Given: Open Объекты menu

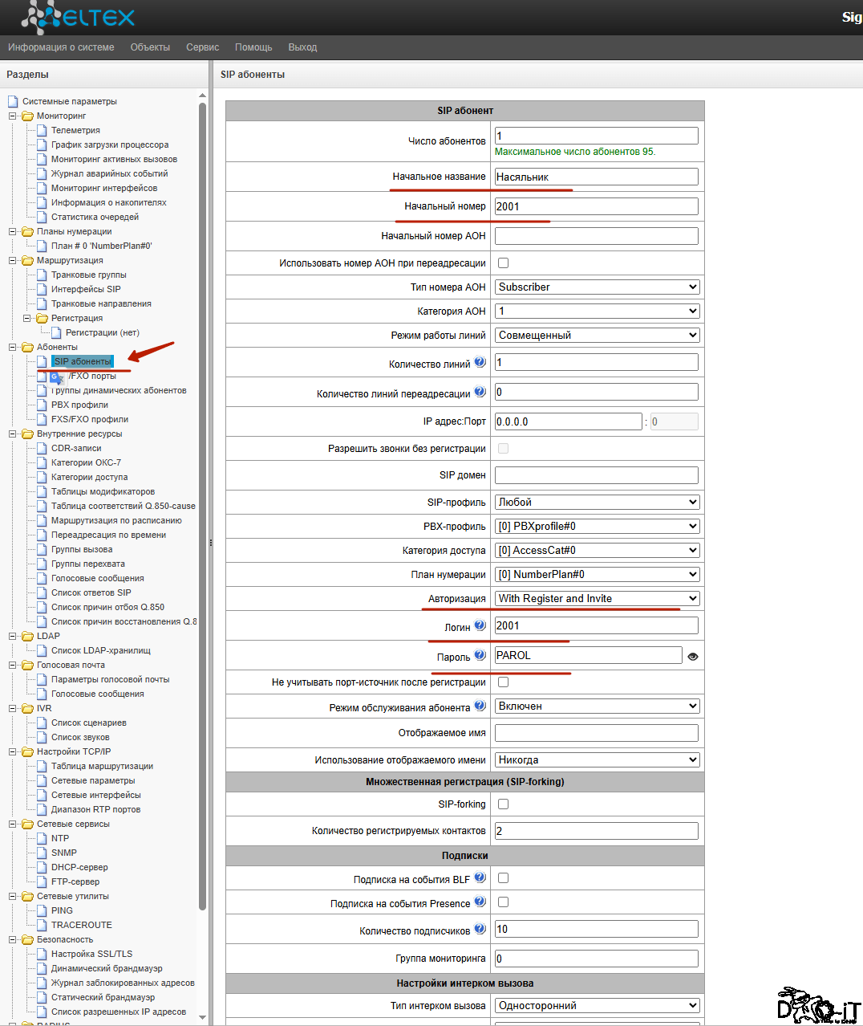Looking at the screenshot, I should (150, 47).
